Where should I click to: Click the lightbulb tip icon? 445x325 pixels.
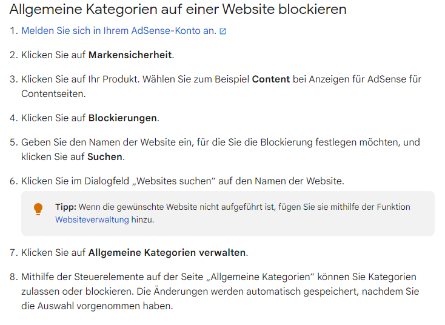(38, 209)
